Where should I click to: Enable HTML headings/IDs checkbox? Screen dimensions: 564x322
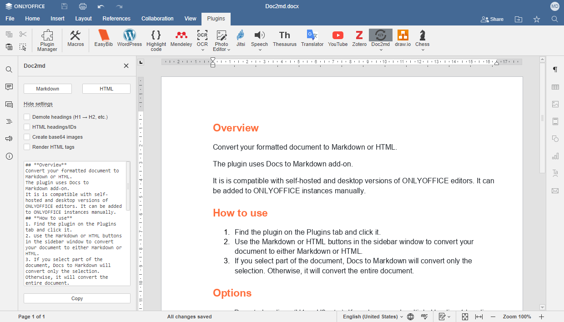[x=27, y=127]
